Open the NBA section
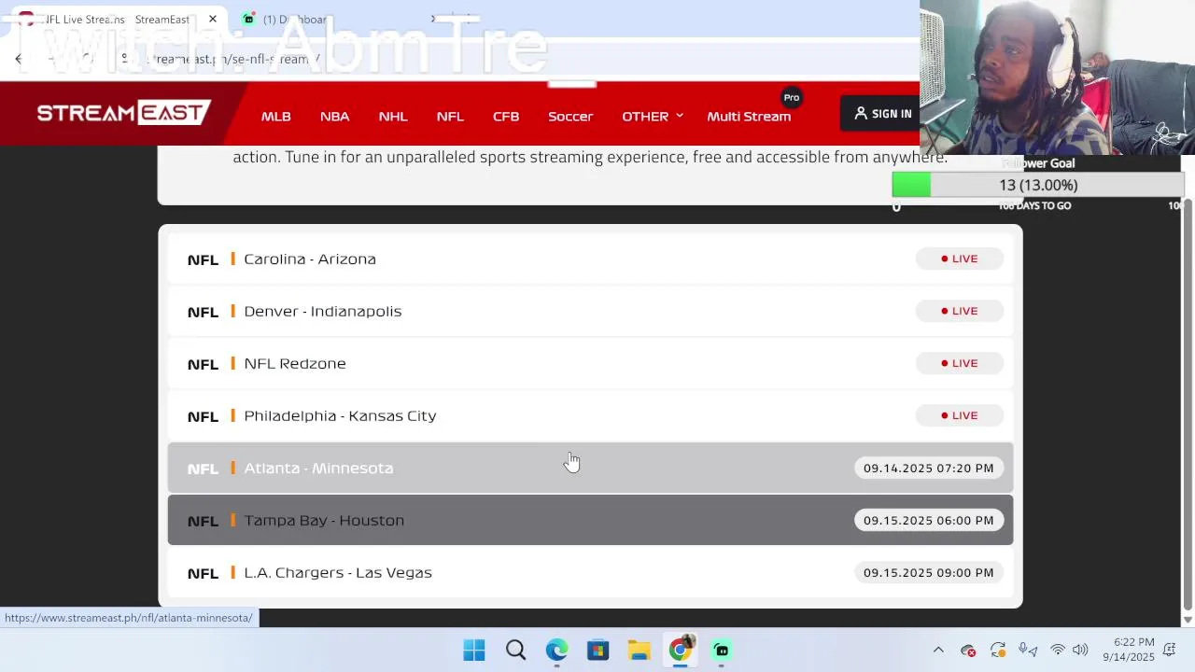 pyautogui.click(x=334, y=117)
